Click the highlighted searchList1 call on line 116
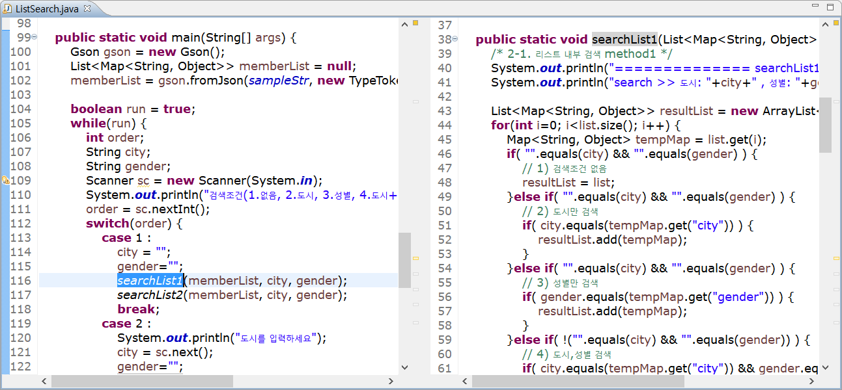The image size is (842, 390). (150, 280)
